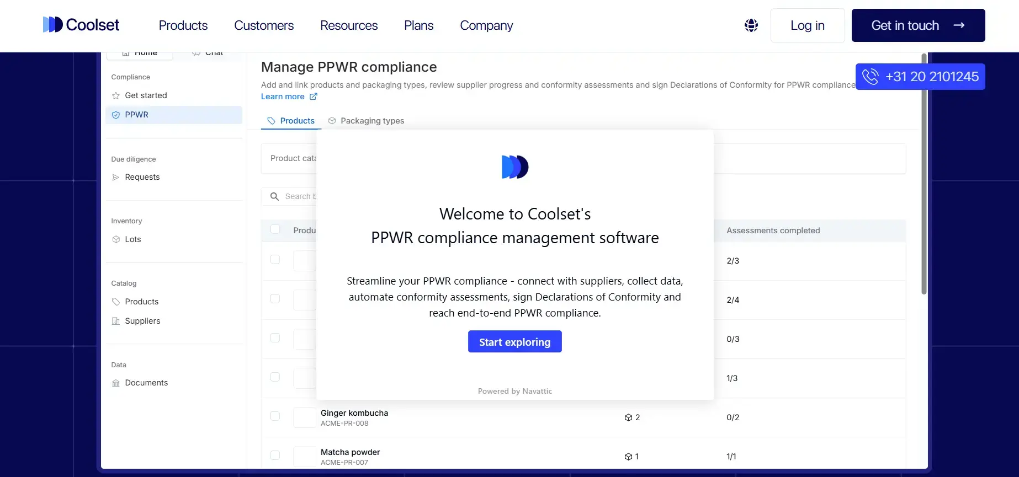Open Documents via its sidebar icon
The image size is (1019, 477).
(116, 383)
